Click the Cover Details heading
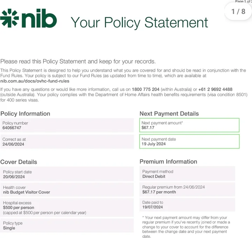 tap(19, 162)
